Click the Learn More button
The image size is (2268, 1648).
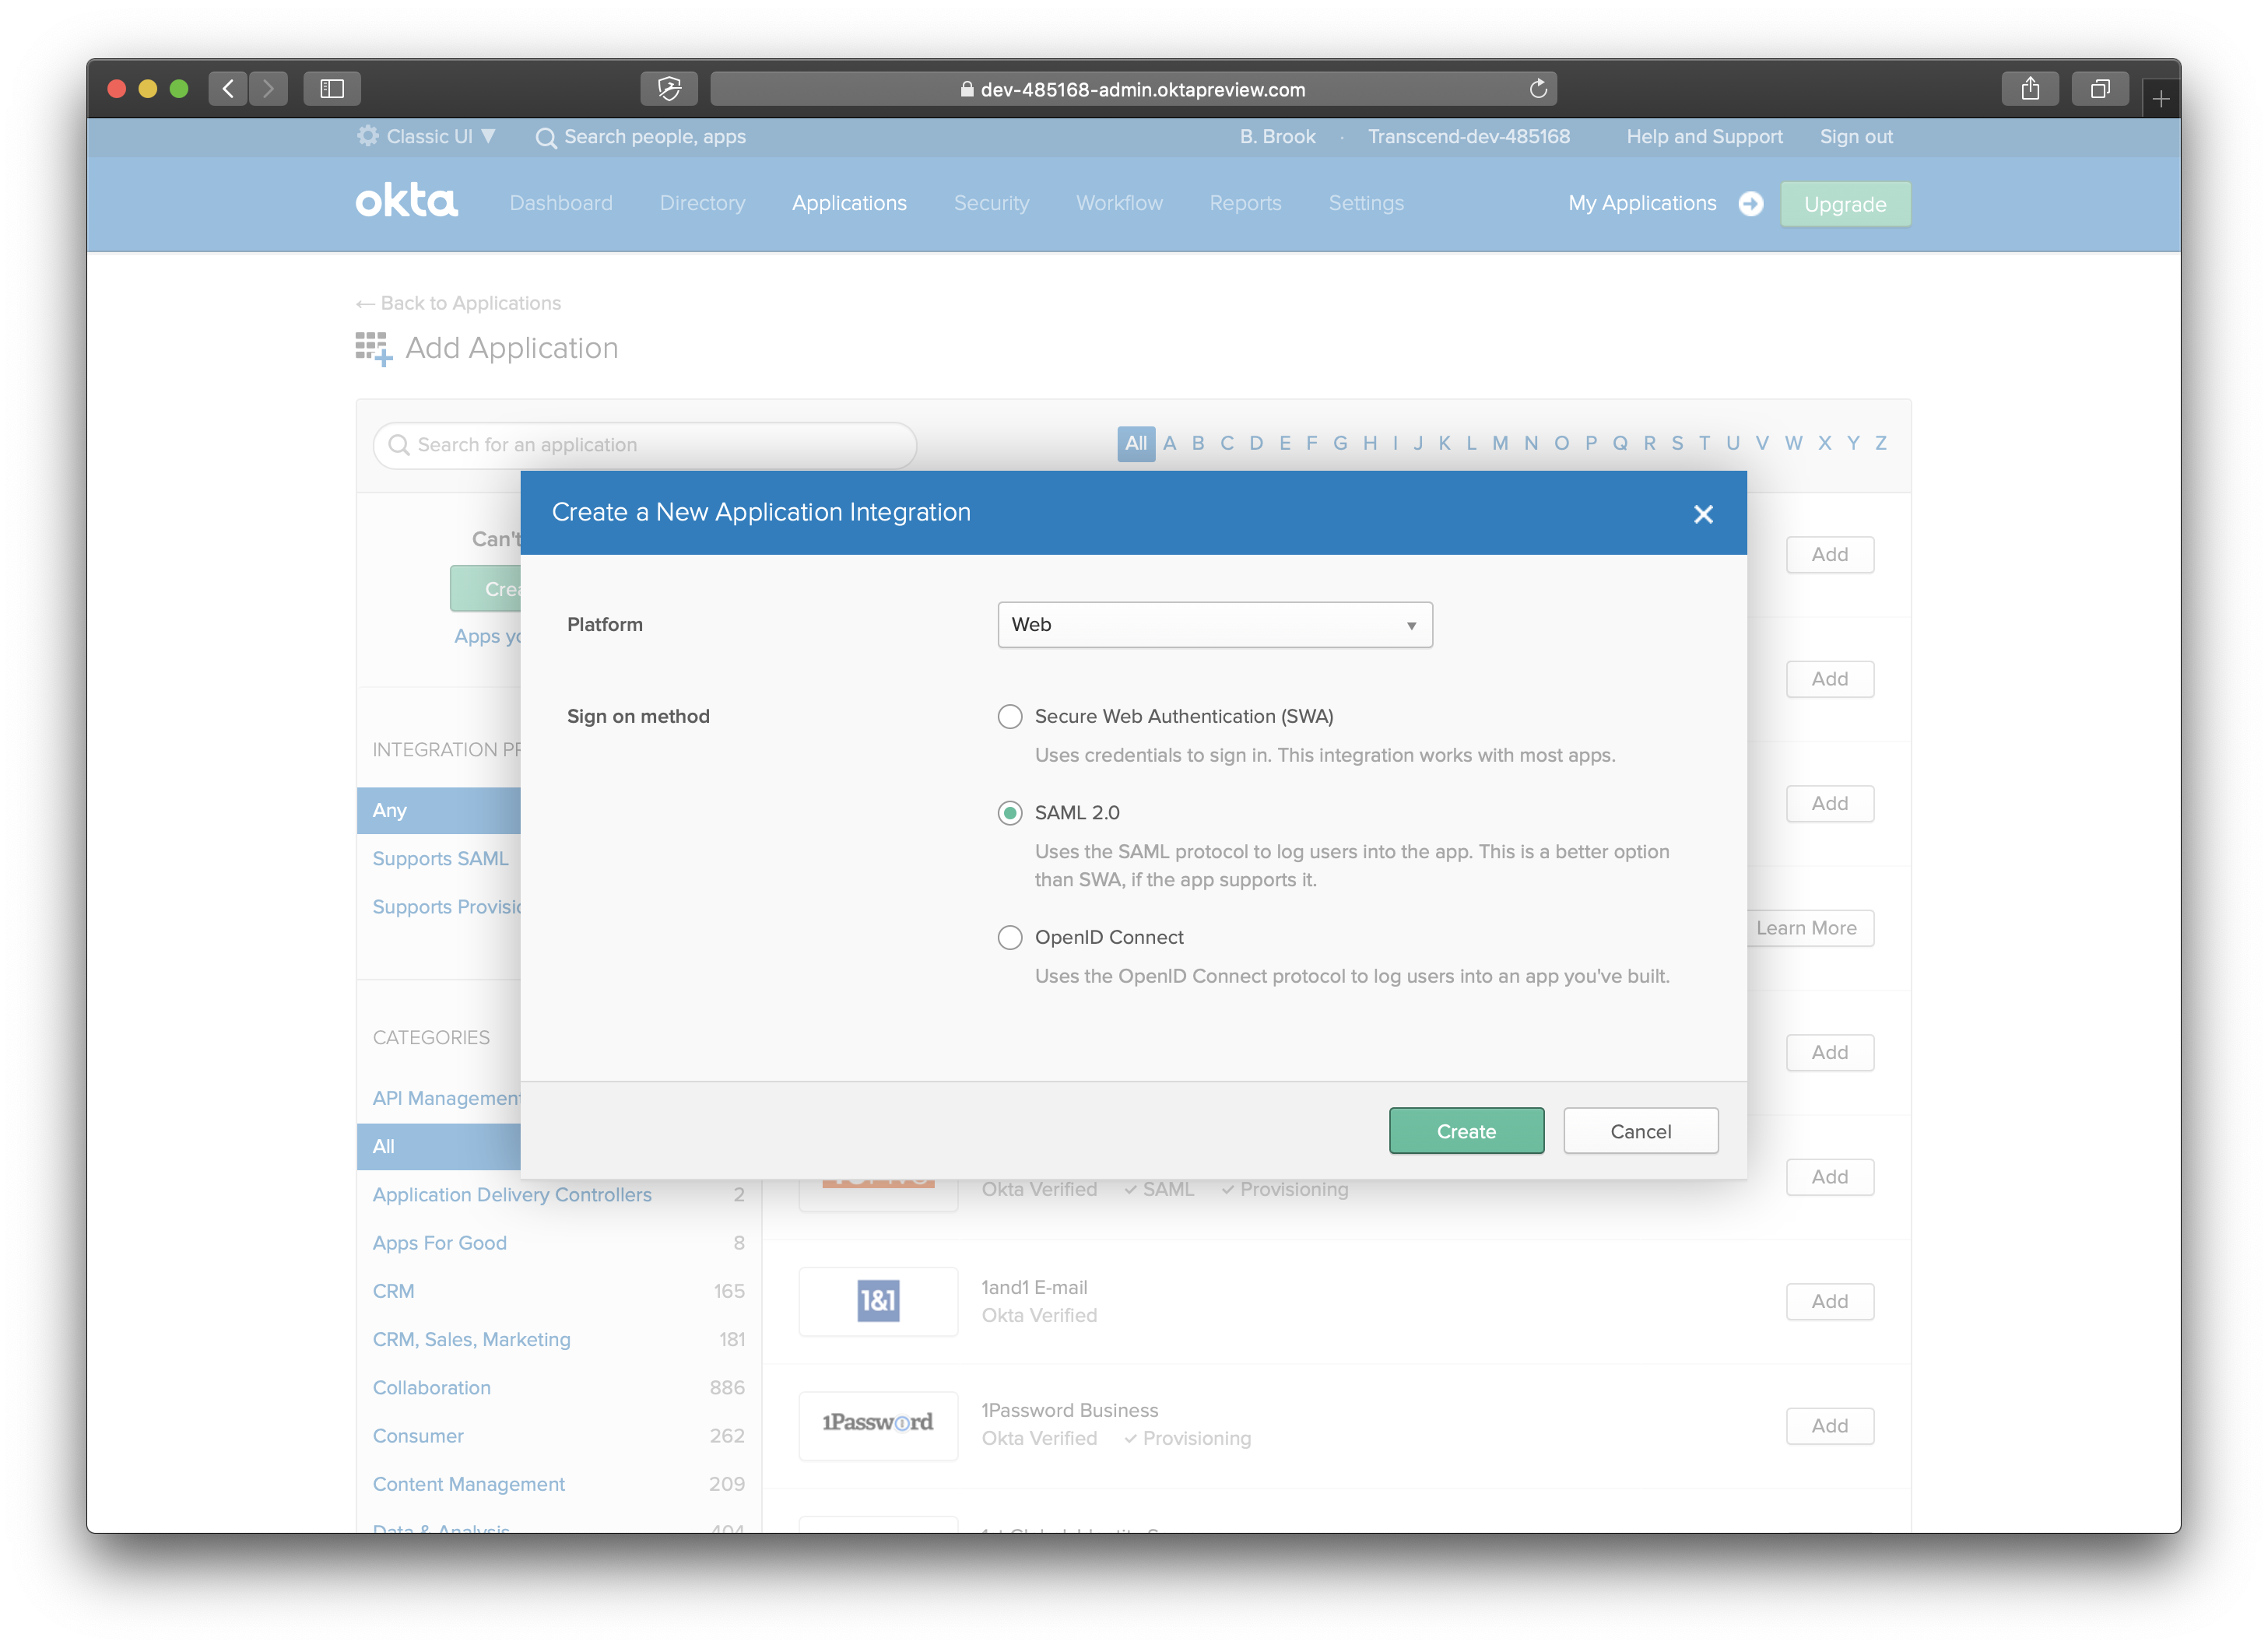coord(1810,928)
